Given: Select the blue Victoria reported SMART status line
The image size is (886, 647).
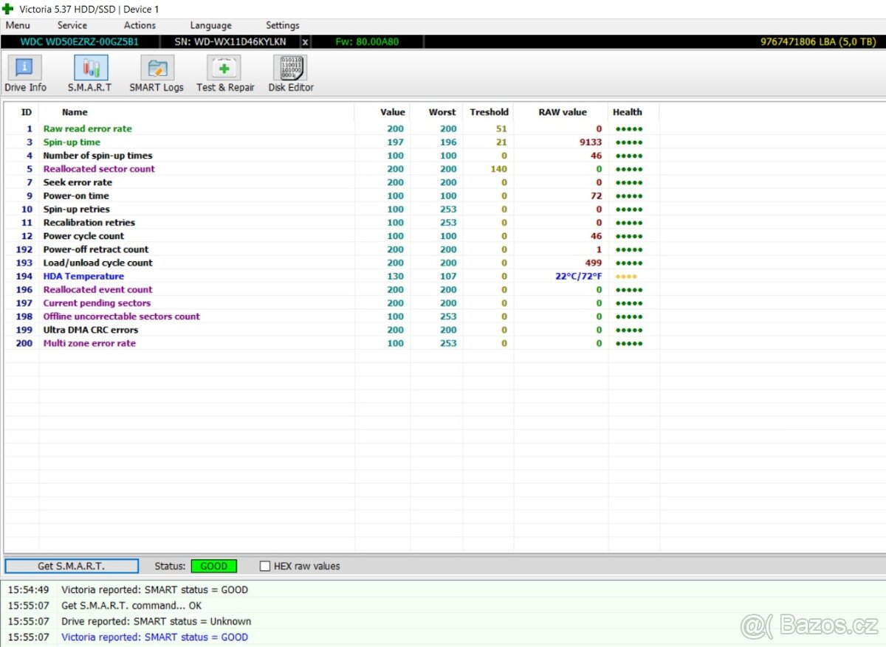Looking at the screenshot, I should (154, 637).
